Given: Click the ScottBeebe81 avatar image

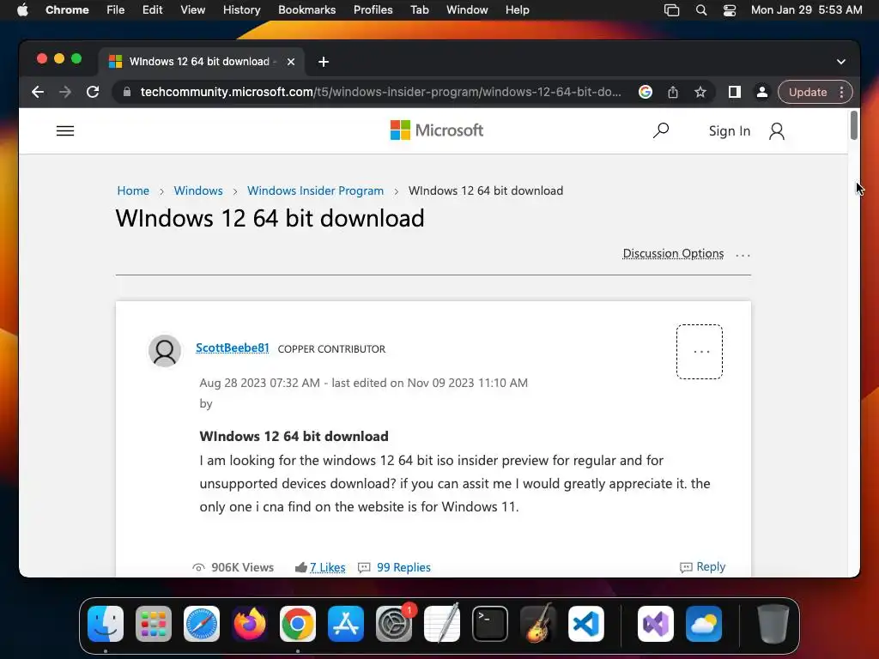Looking at the screenshot, I should coord(165,351).
